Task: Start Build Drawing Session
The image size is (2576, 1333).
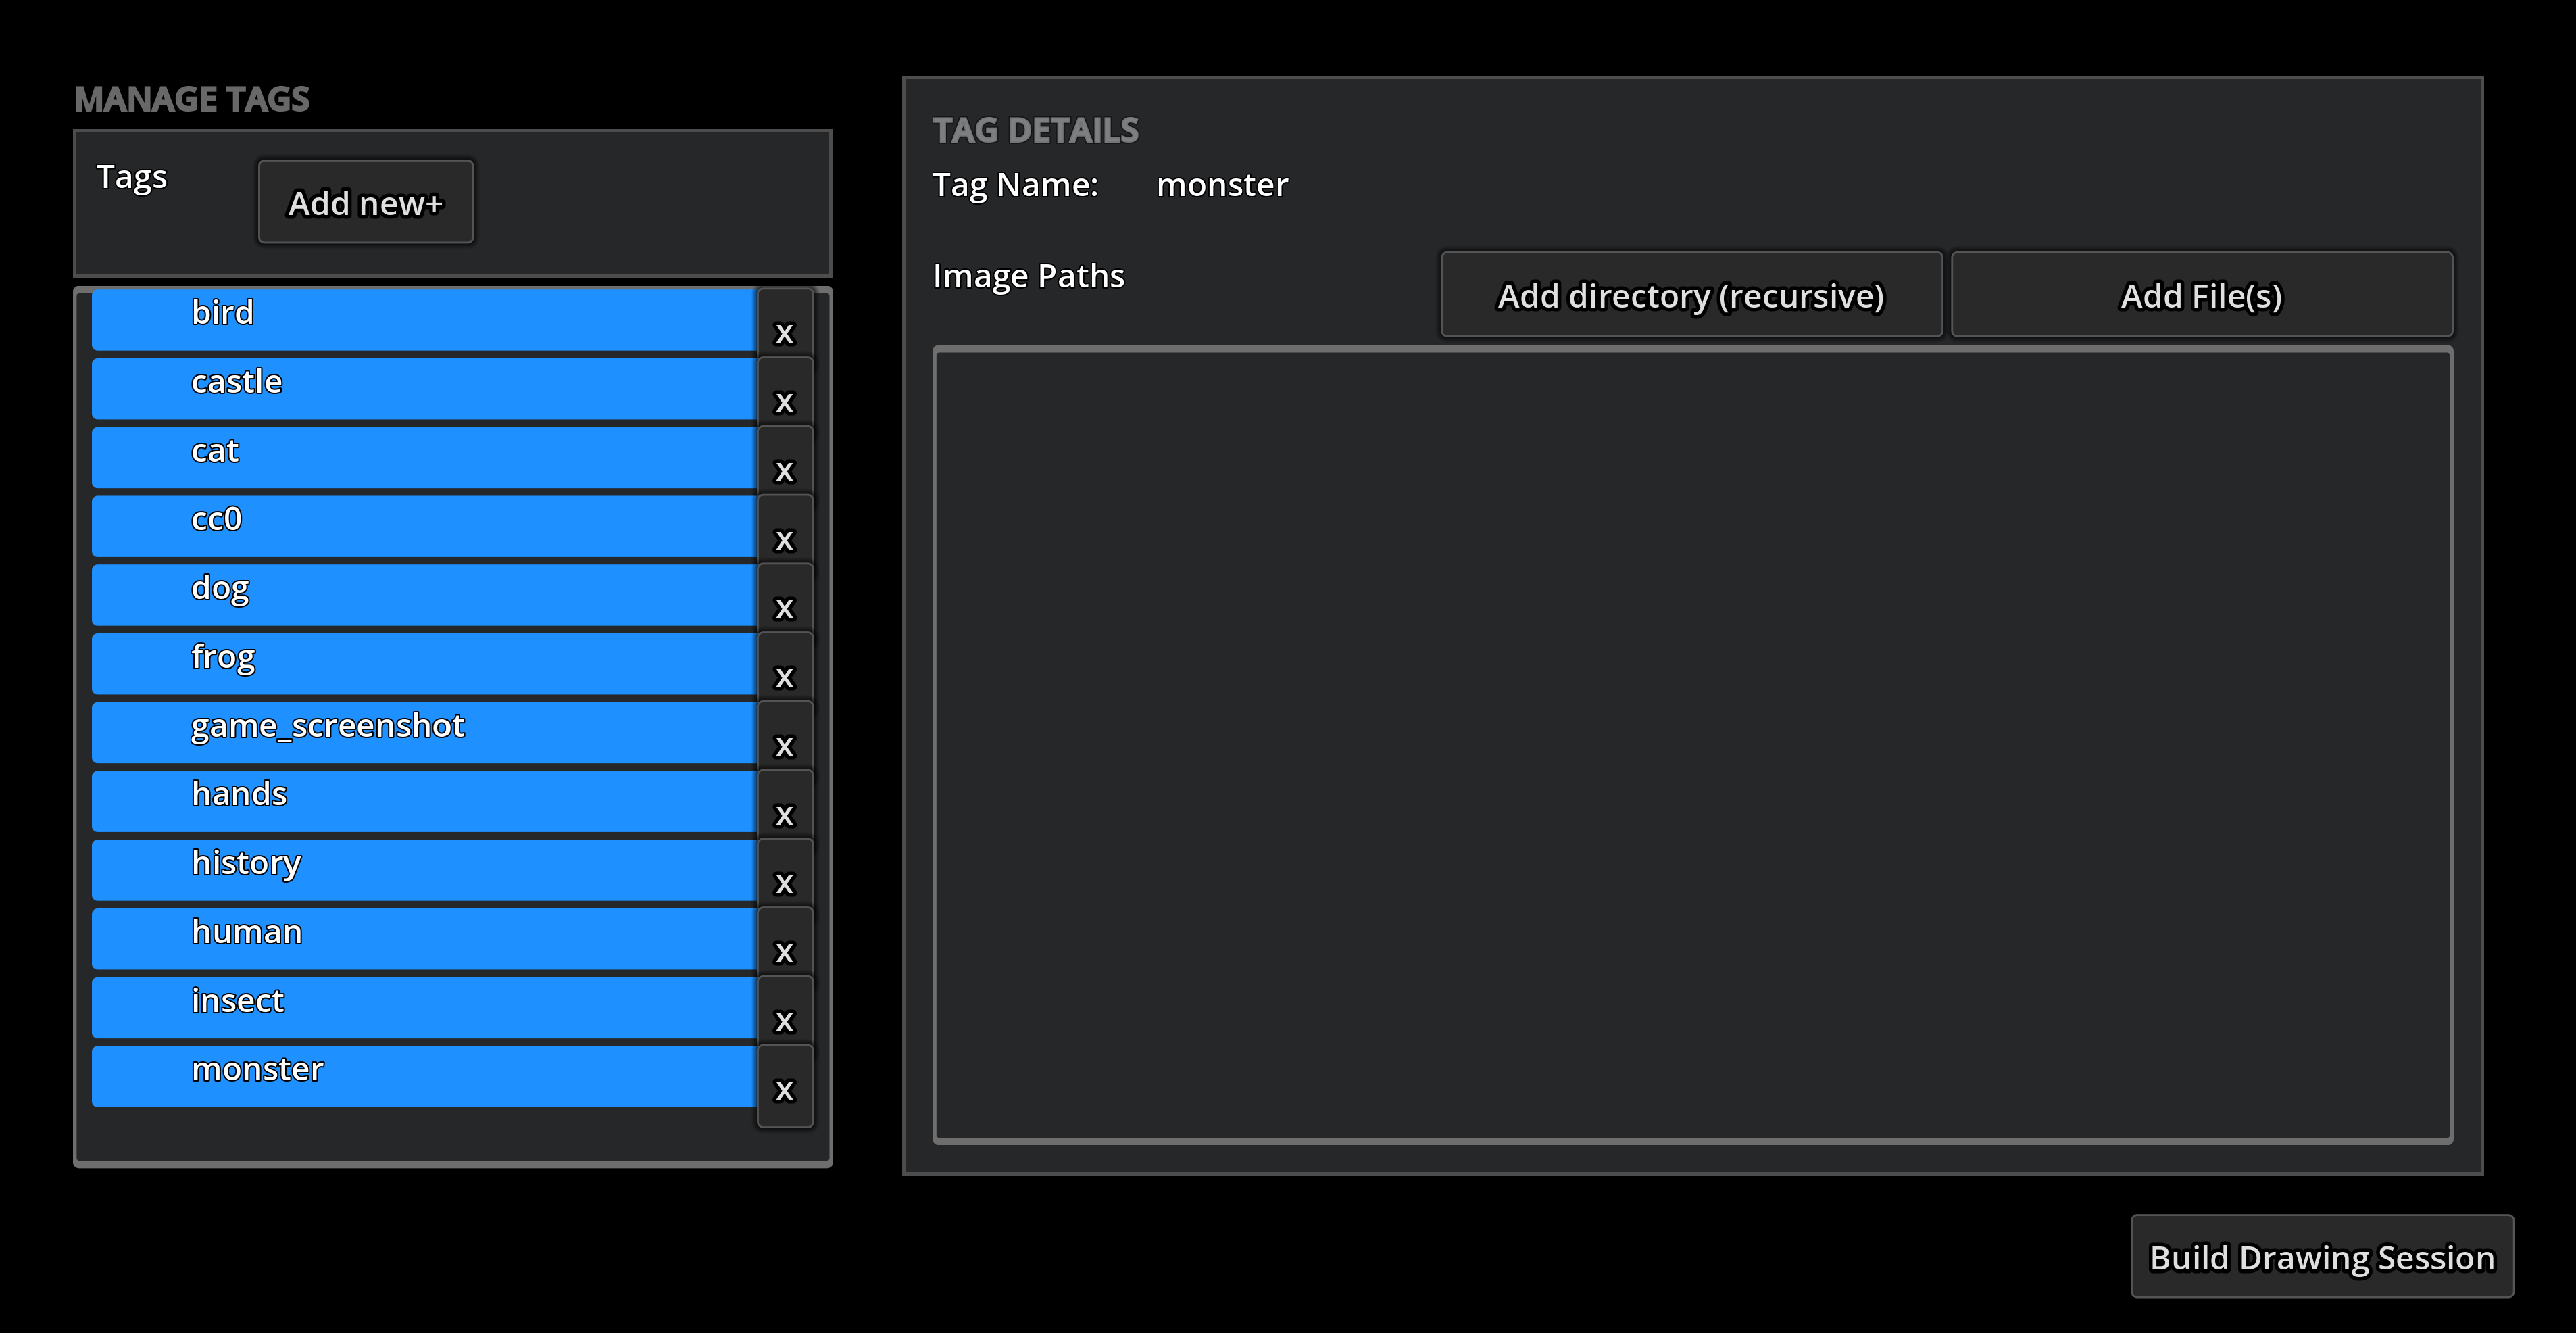Action: 2321,1256
